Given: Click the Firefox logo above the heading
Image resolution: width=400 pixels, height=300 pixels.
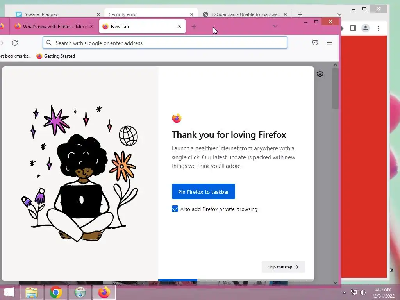Looking at the screenshot, I should tap(177, 118).
